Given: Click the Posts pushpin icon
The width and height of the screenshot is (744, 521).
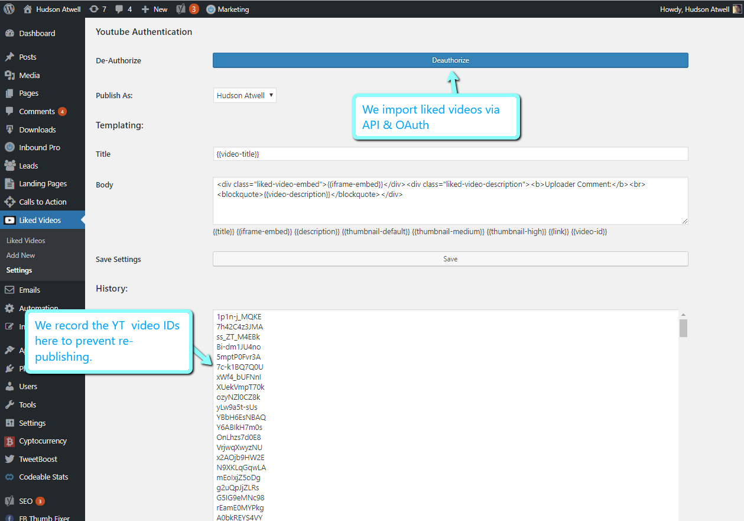Looking at the screenshot, I should click(9, 57).
